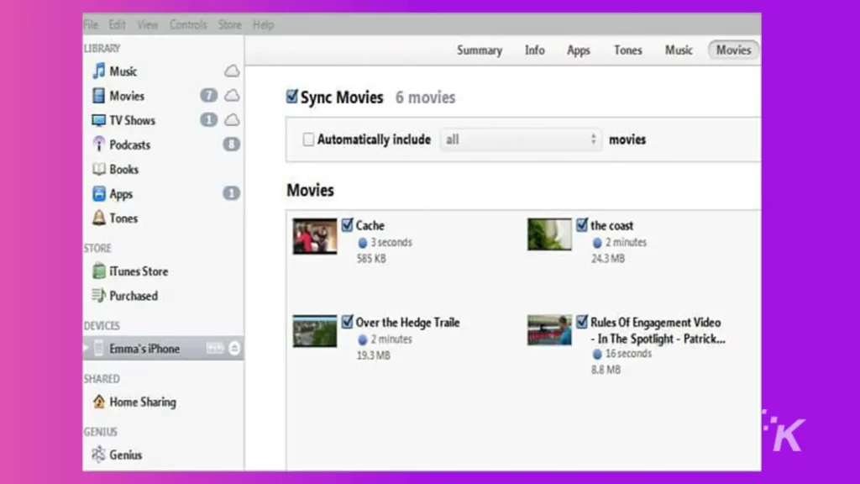Click the 'the coast' movie title
The image size is (860, 484).
coord(611,225)
